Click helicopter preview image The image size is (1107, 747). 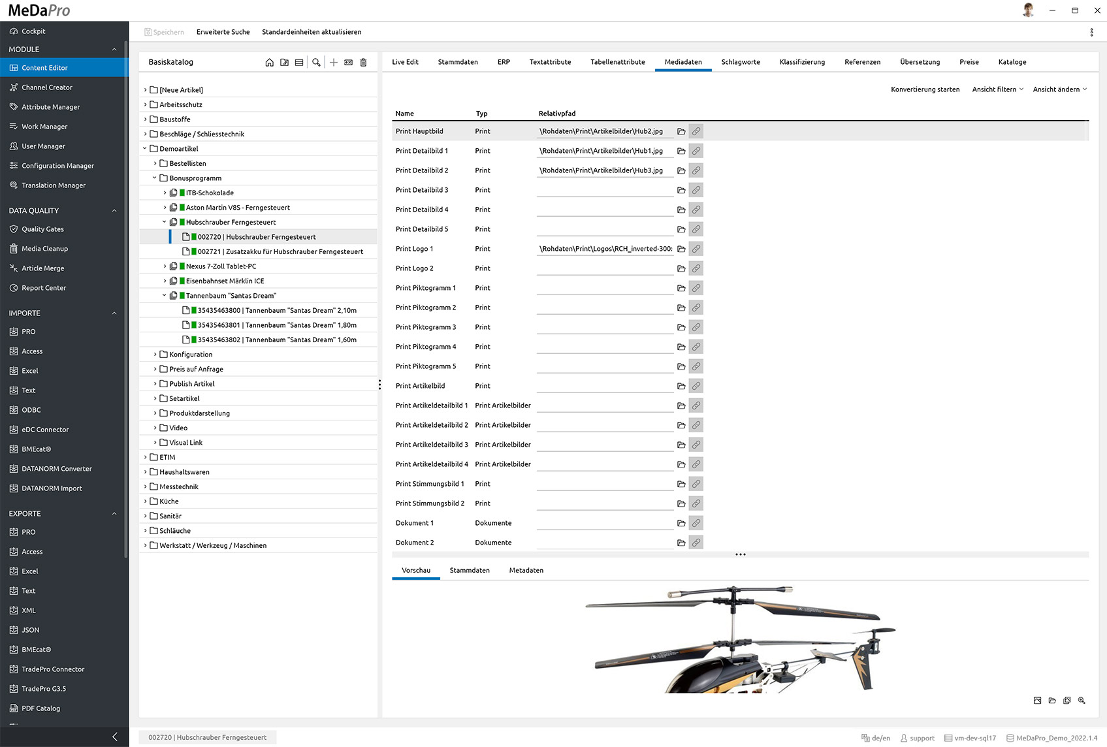(740, 639)
